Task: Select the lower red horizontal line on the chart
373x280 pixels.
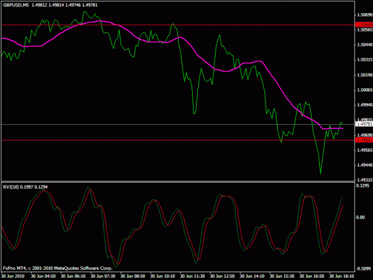Action: 178,140
